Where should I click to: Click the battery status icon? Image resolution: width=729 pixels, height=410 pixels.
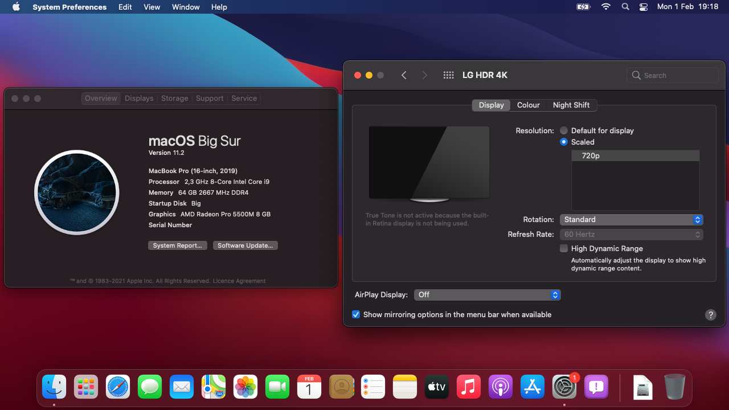(x=584, y=7)
